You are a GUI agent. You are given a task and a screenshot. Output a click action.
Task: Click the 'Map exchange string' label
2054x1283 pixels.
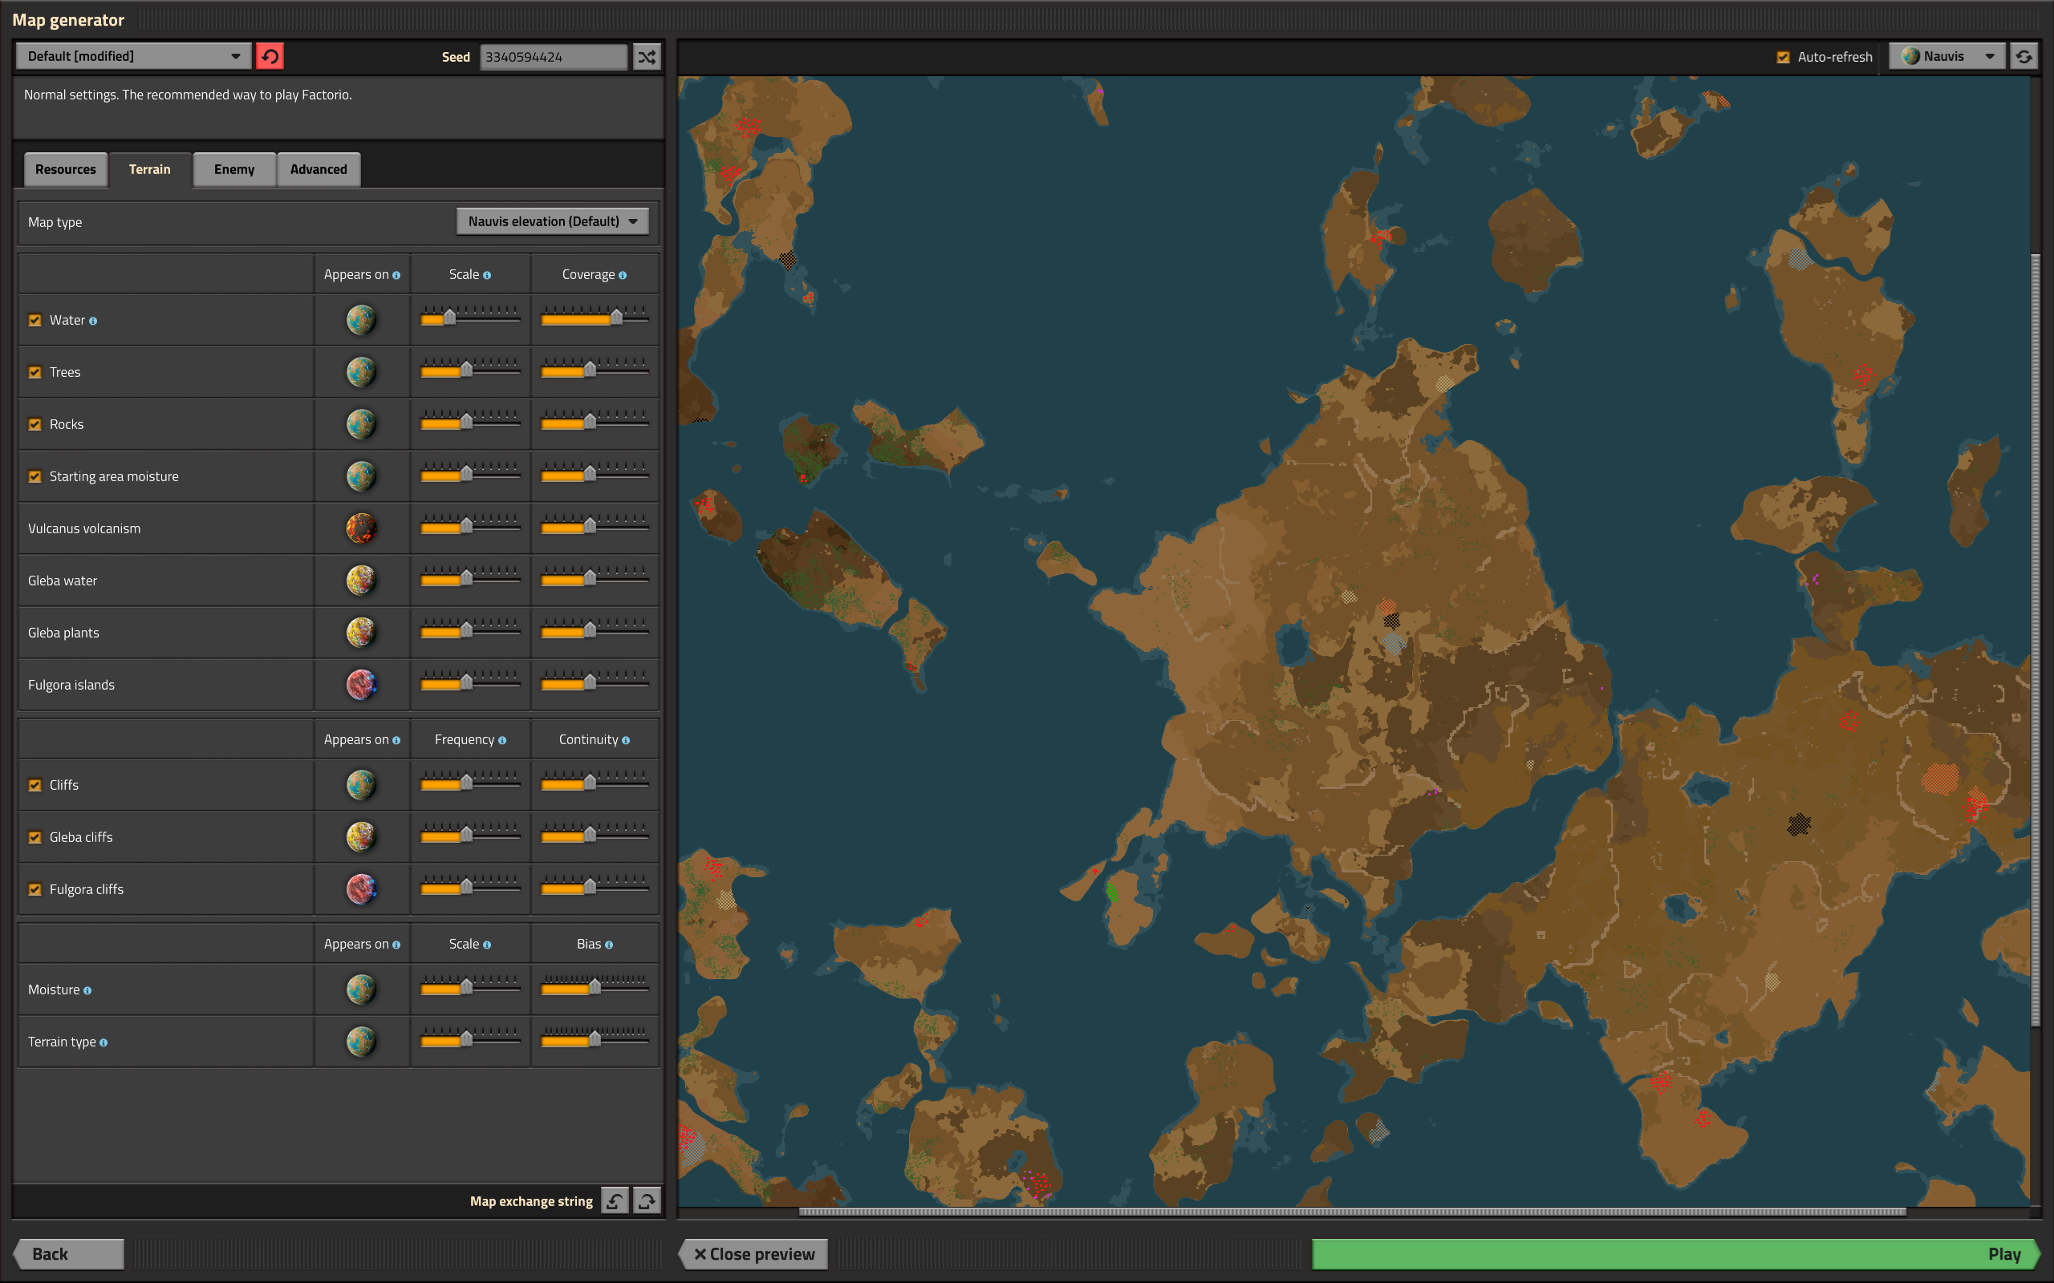(531, 1200)
